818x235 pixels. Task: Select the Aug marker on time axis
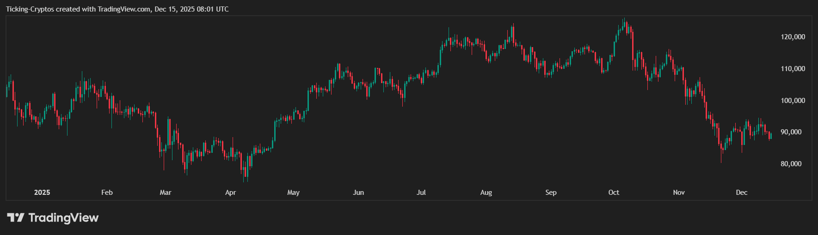(486, 193)
